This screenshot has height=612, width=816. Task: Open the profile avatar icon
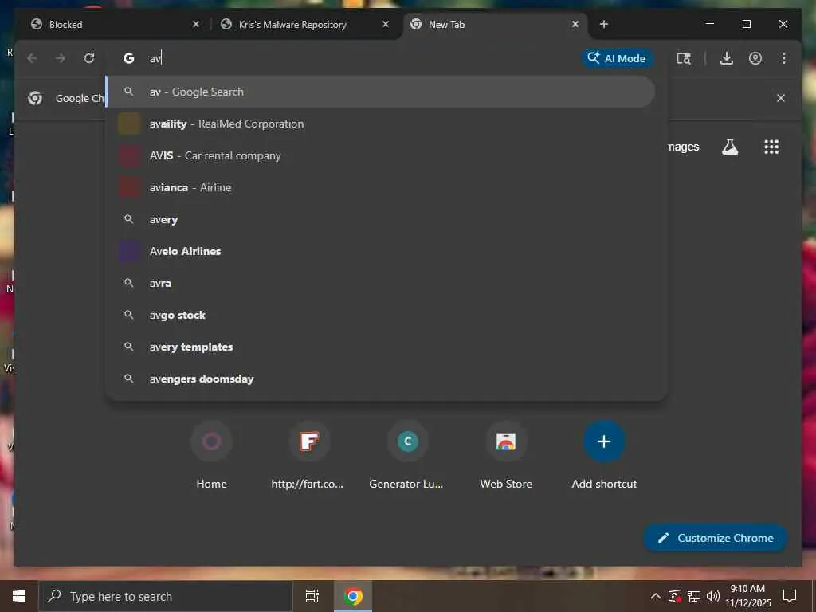pos(755,58)
